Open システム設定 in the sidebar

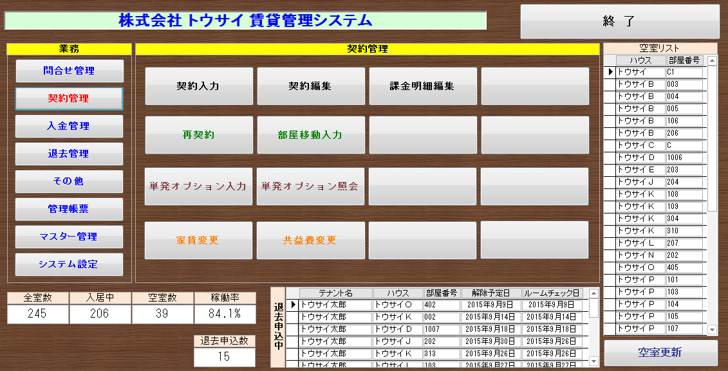tap(69, 264)
